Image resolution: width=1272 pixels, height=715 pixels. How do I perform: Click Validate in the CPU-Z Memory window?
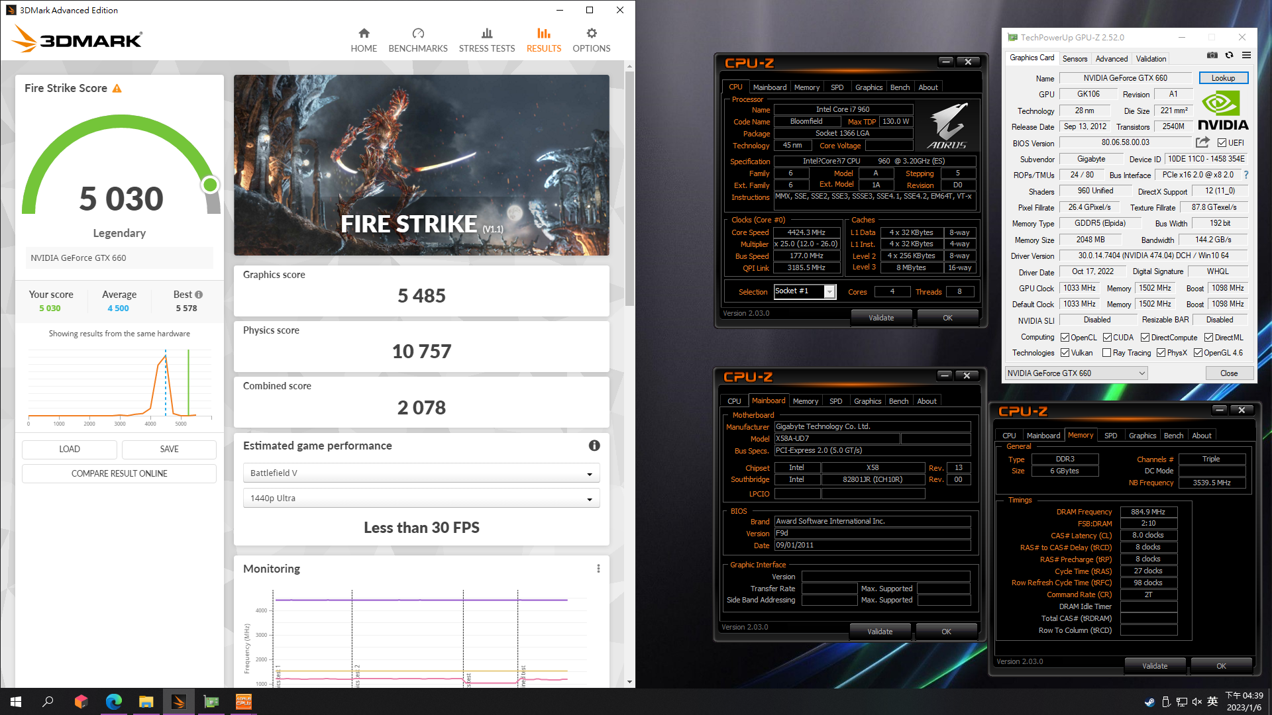coord(1155,666)
